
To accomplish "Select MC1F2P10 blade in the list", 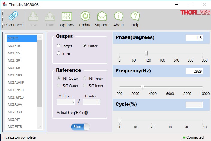I will [22, 90].
